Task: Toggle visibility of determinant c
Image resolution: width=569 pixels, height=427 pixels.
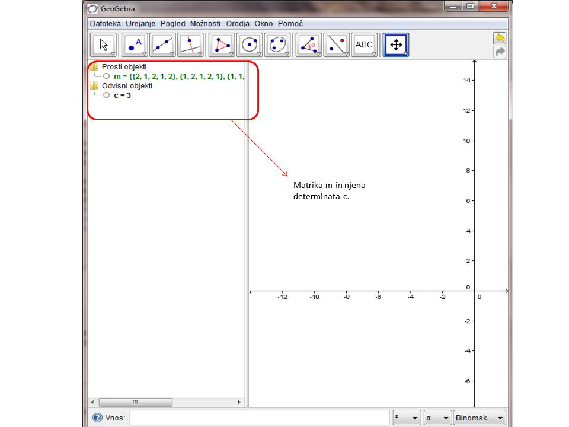Action: pyautogui.click(x=107, y=94)
